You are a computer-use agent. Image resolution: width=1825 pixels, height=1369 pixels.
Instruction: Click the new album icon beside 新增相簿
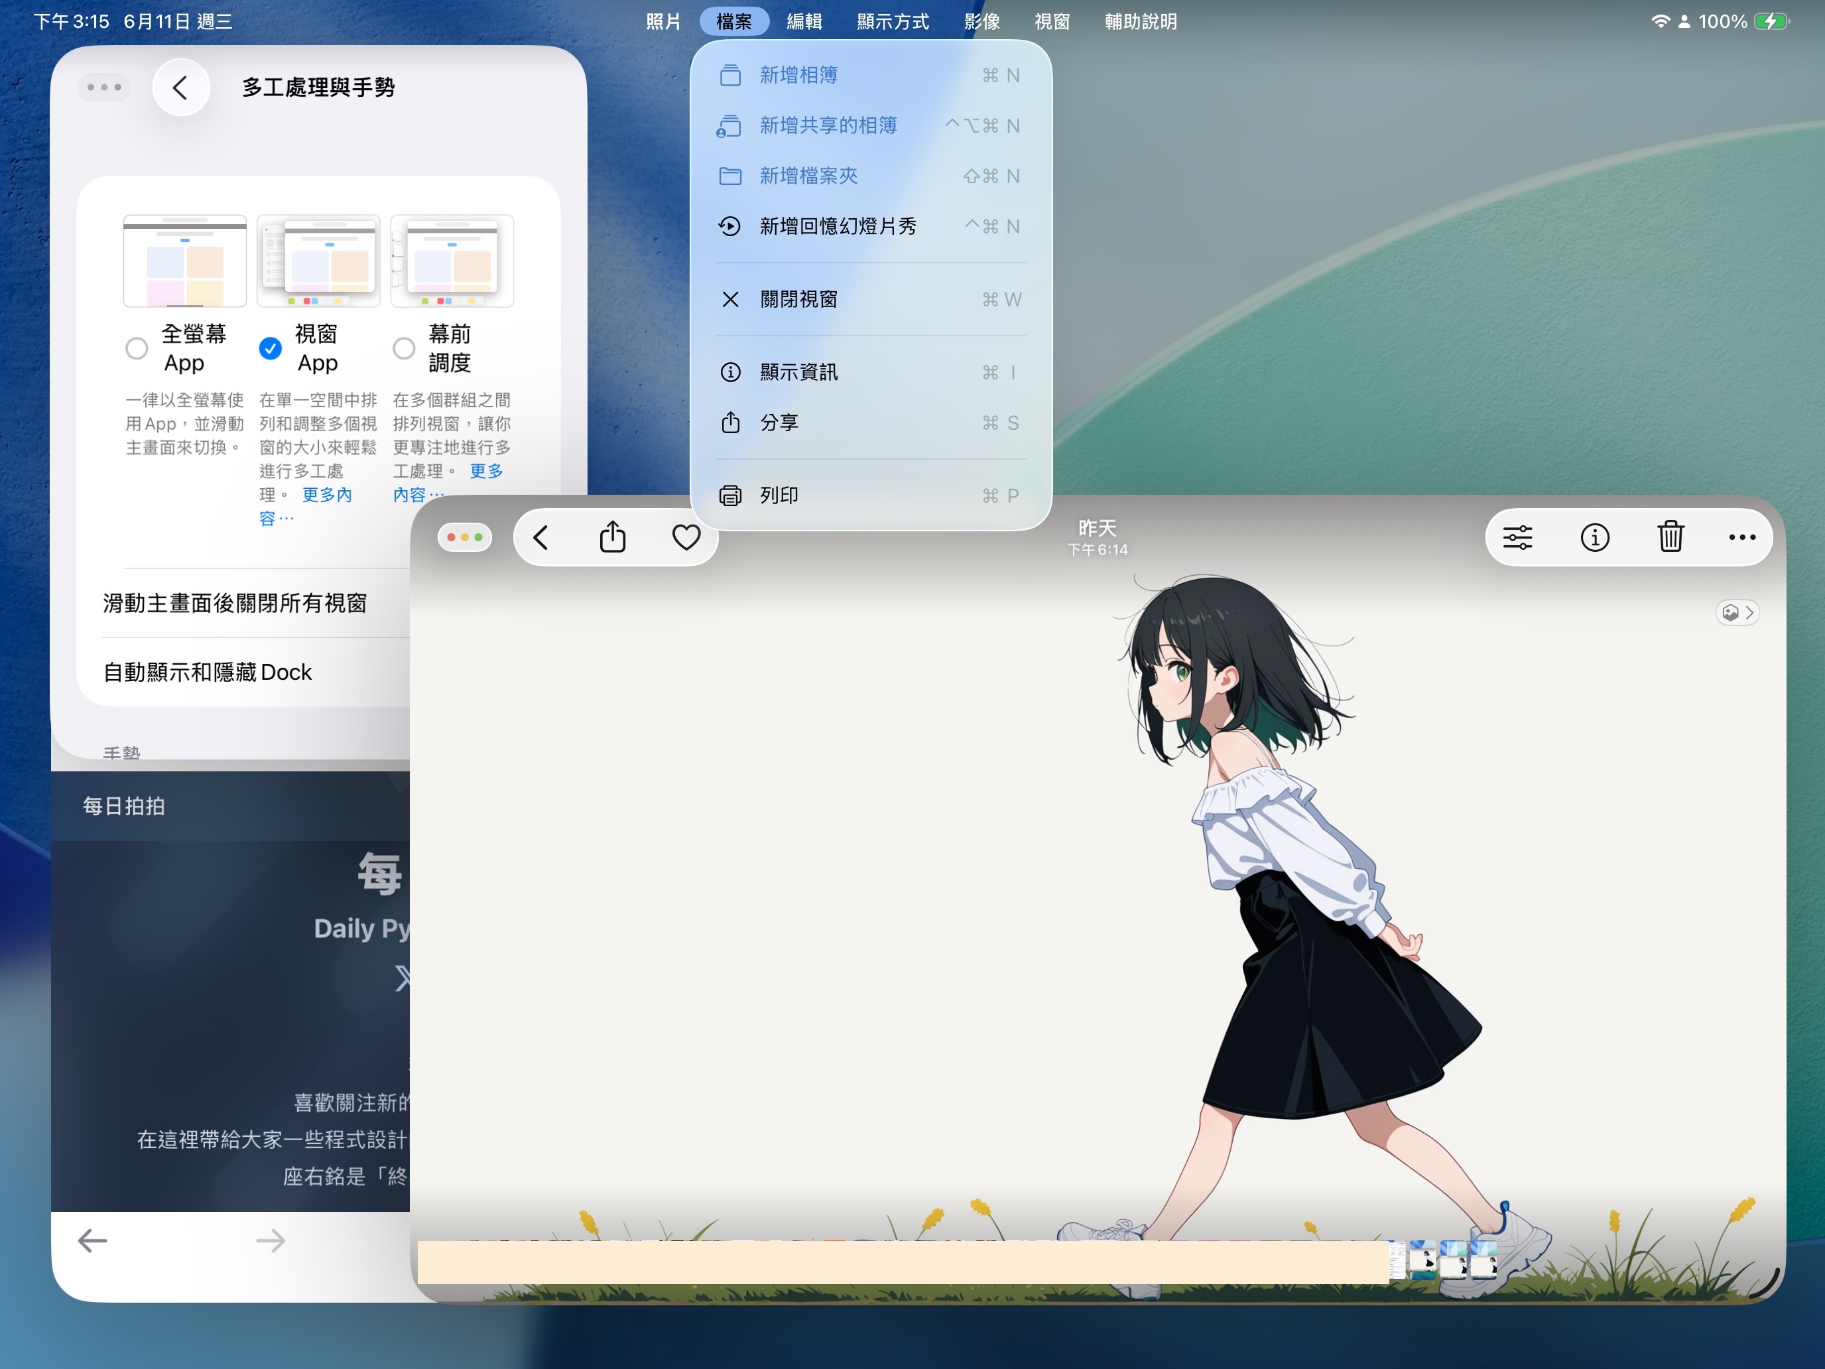[x=730, y=75]
